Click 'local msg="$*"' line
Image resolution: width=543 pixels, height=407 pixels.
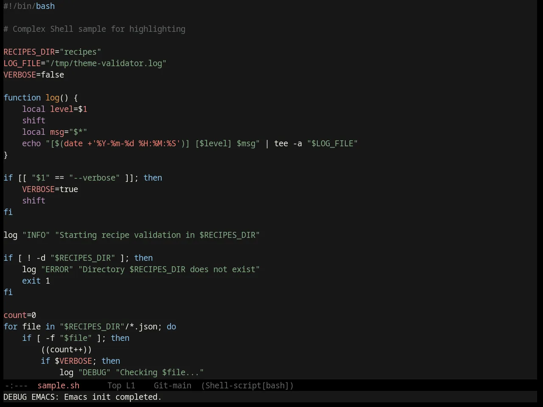(55, 132)
